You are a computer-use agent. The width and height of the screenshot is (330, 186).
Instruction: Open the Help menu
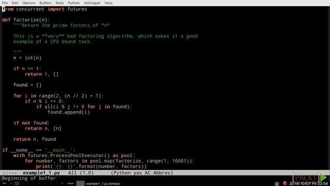coord(108,3)
